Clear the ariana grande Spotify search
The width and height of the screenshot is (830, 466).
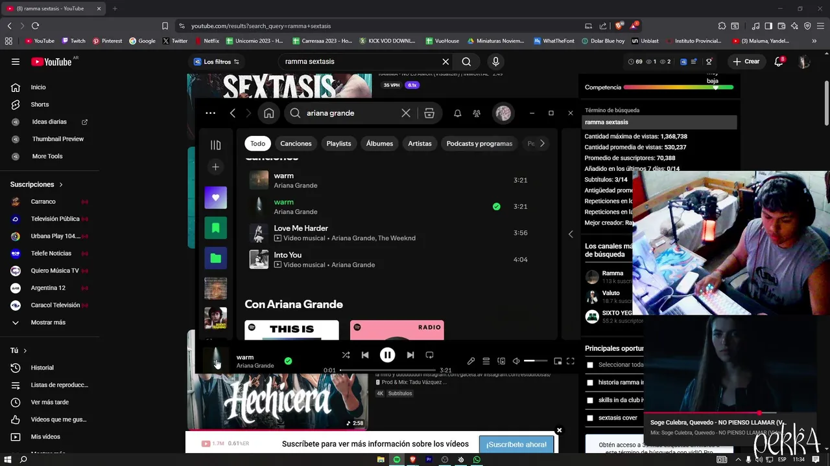tap(406, 113)
